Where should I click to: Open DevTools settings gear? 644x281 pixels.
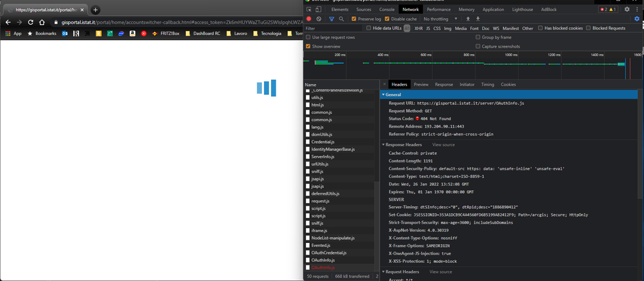[627, 10]
